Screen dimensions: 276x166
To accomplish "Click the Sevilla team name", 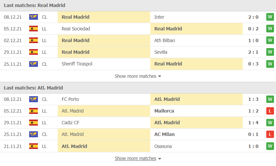I will 161,52.
